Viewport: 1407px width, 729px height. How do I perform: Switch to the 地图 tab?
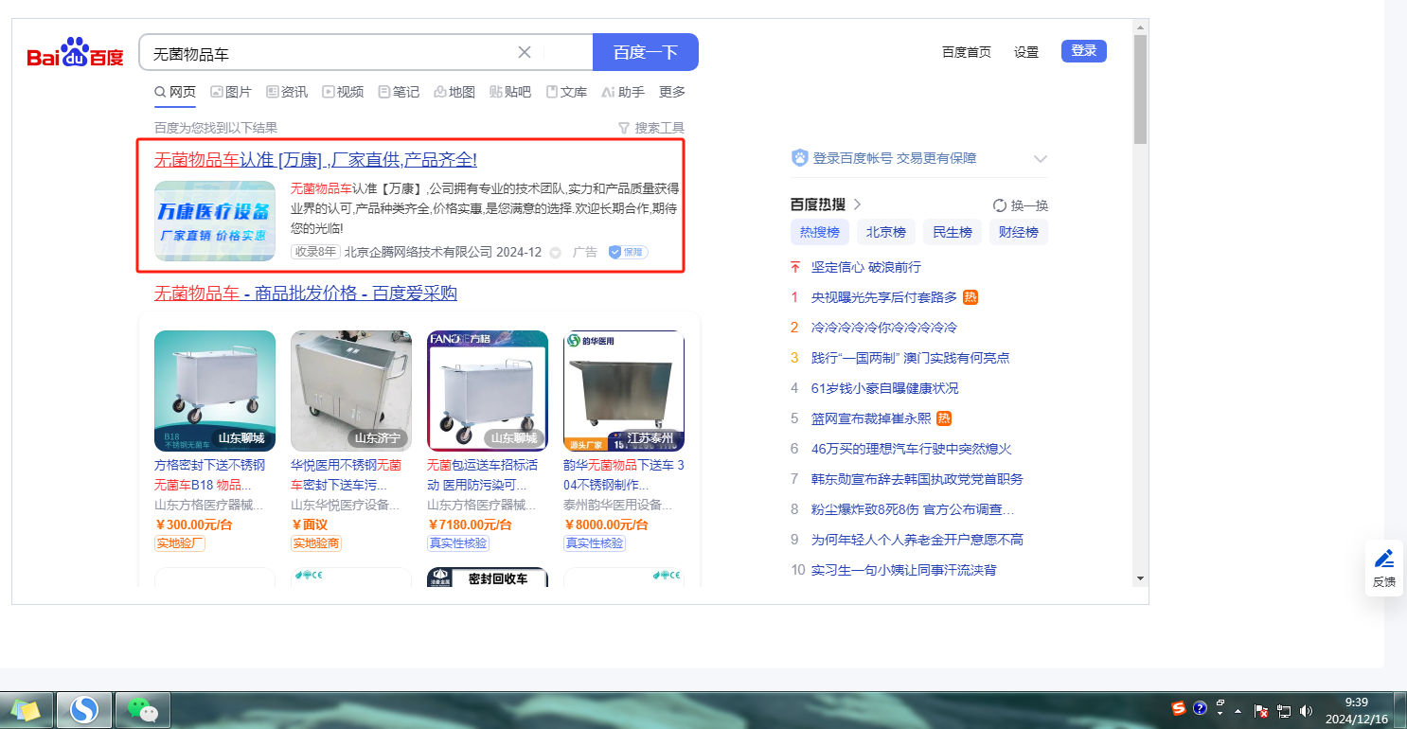click(x=454, y=92)
